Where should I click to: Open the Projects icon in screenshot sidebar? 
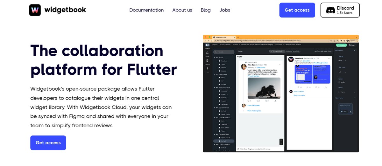click(x=207, y=45)
